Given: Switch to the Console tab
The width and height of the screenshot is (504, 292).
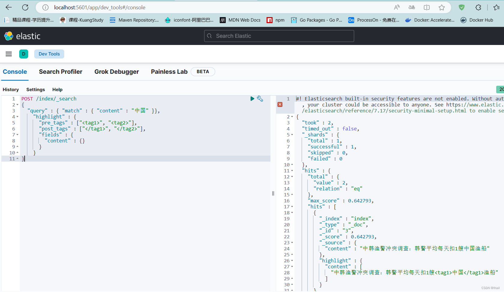Looking at the screenshot, I should (15, 72).
